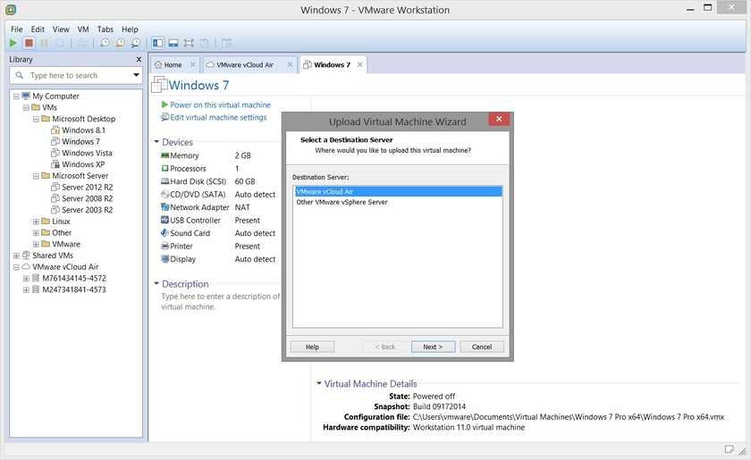751x460 pixels.
Task: Click the Network Adapter device icon
Action: [165, 207]
